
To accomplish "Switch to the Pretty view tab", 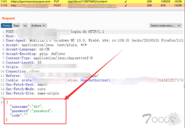I will [6, 26].
